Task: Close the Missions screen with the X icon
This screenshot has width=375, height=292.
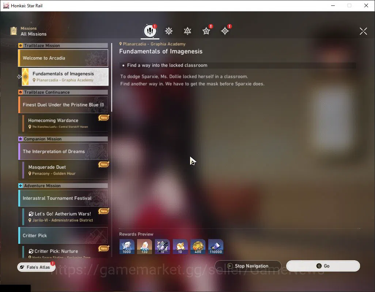Action: coord(363,31)
